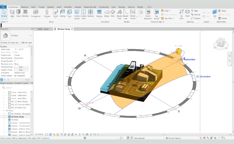The image size is (234, 144).
Task: Click the Shaft opening tool
Action: point(187,13)
